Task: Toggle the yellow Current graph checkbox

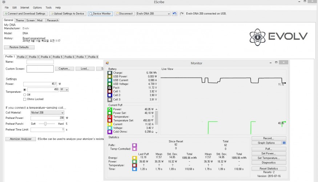Action: point(110,124)
